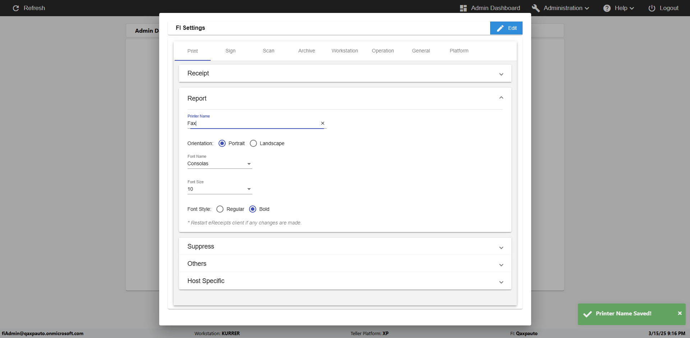Collapse the Report section
Screen dimensions: 690x338
tap(501, 98)
